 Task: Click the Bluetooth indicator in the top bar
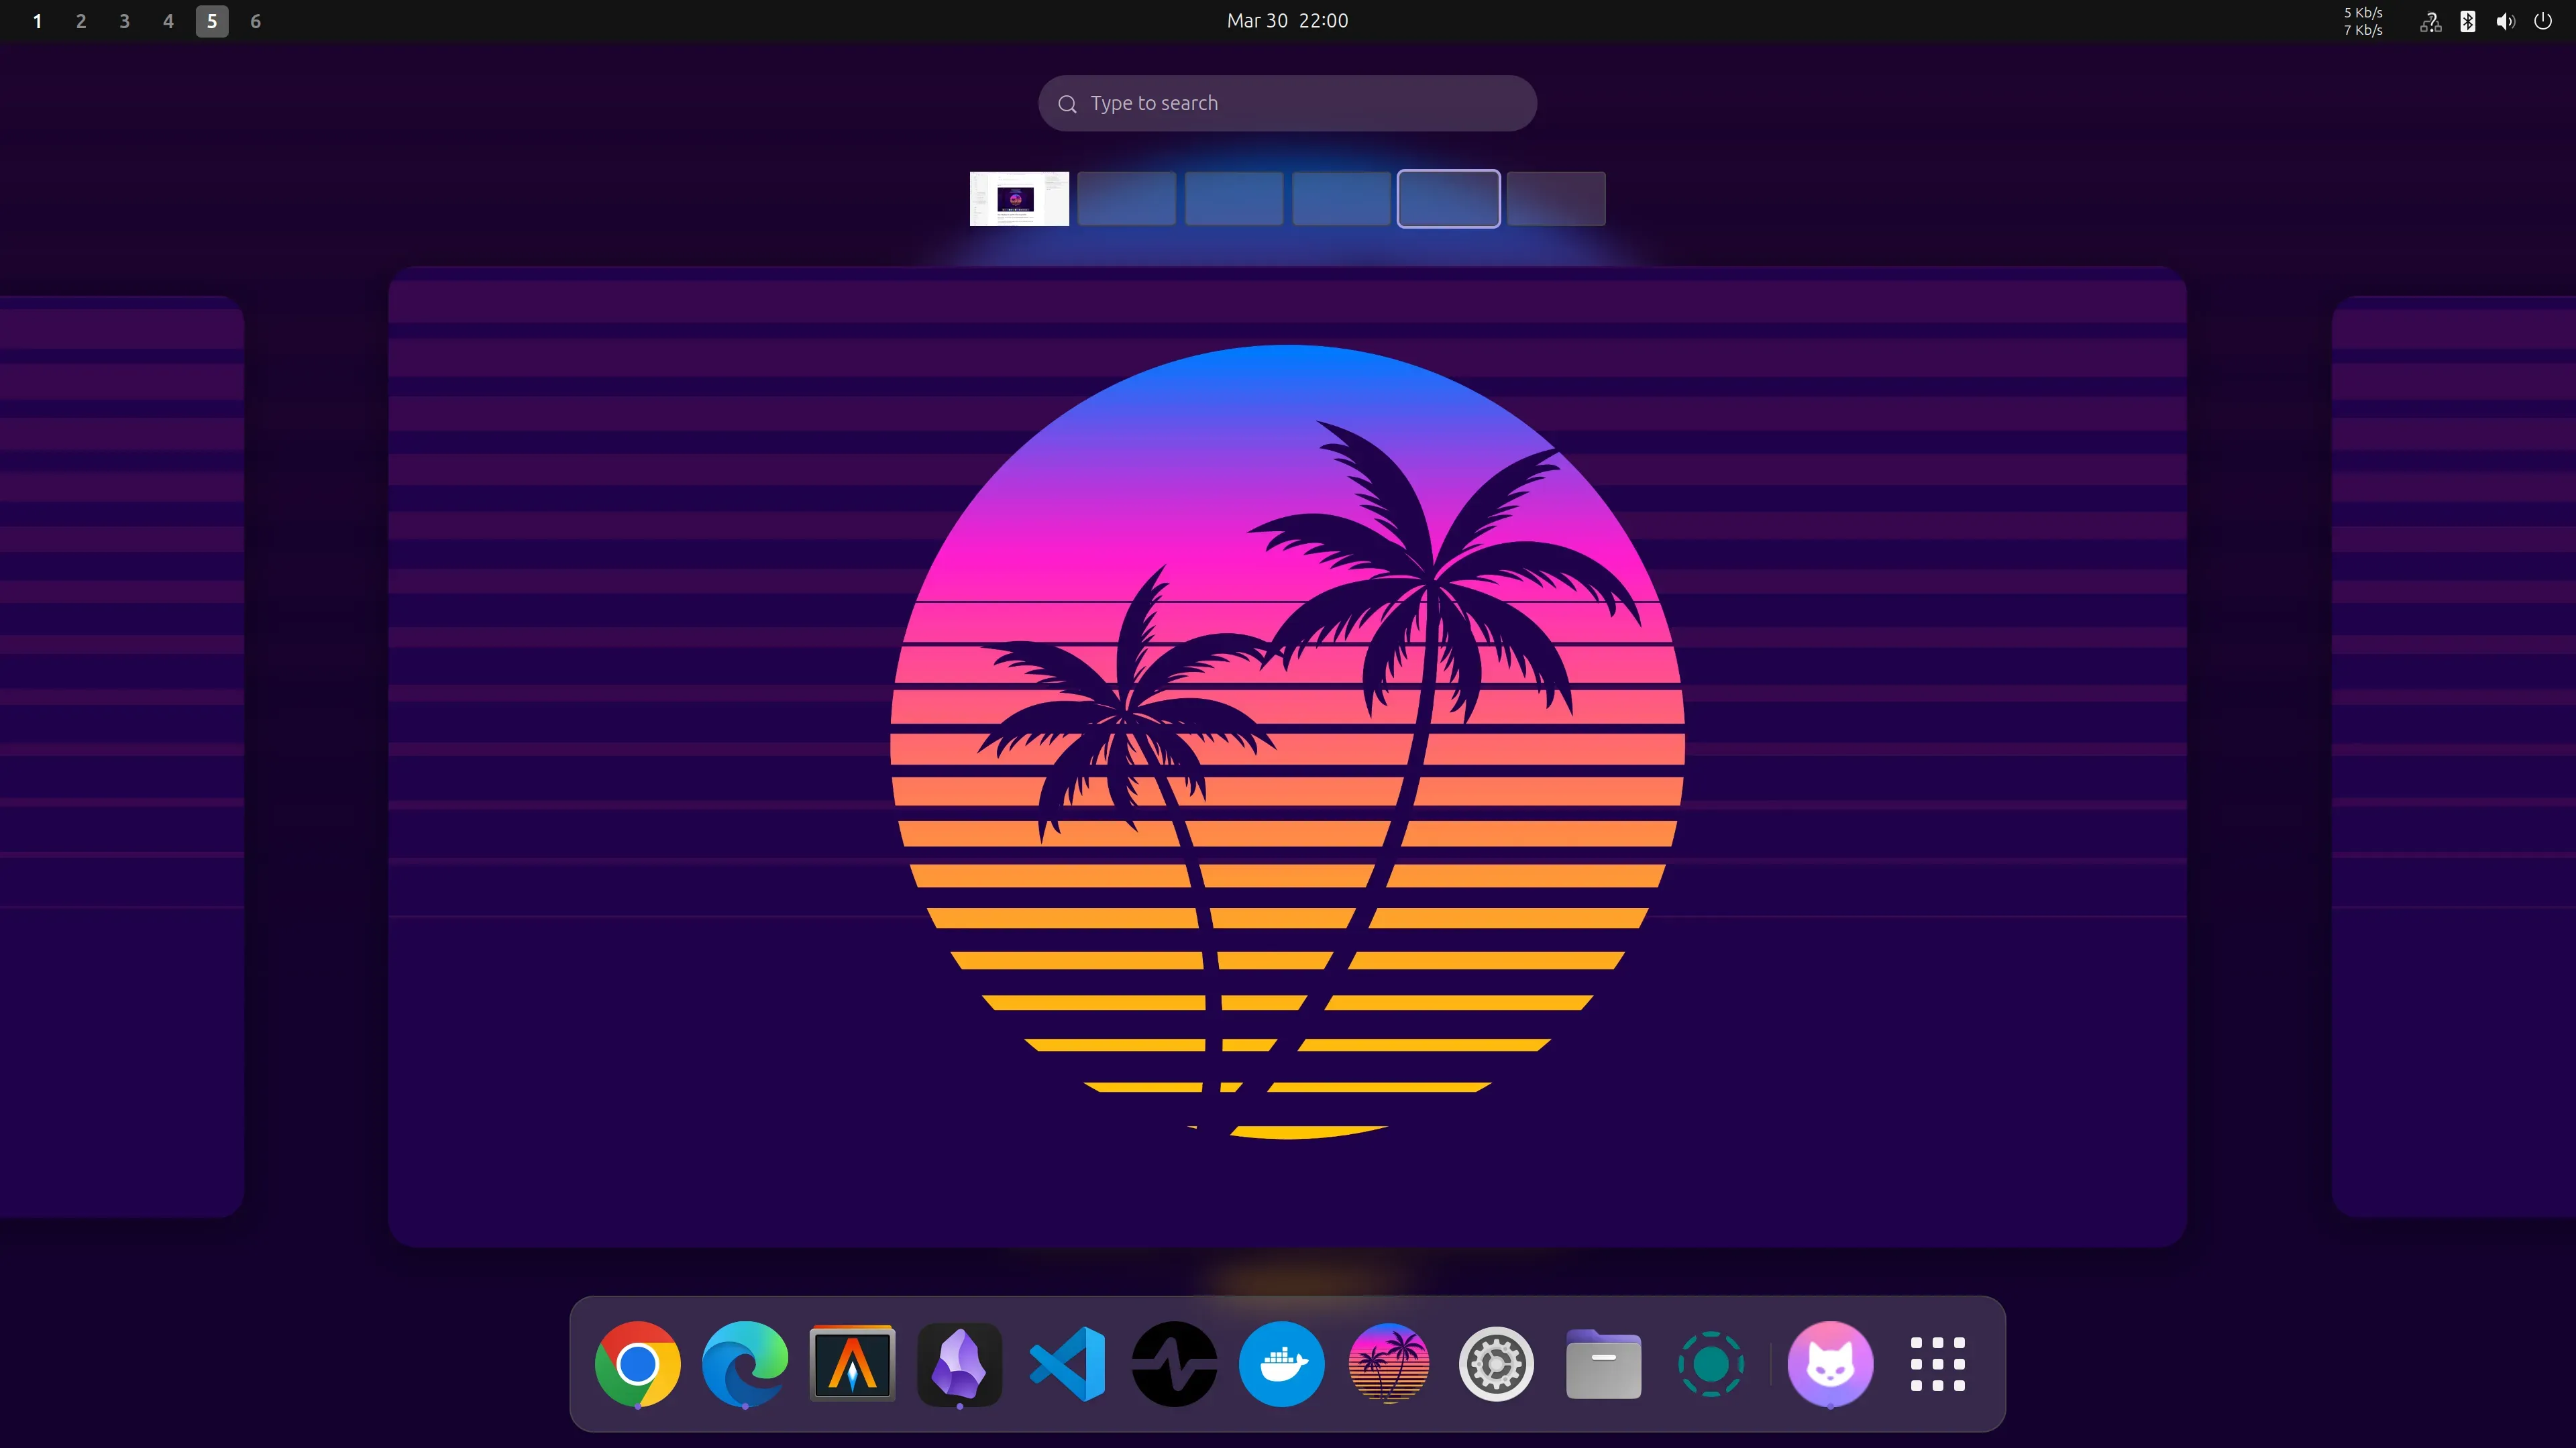point(2468,21)
